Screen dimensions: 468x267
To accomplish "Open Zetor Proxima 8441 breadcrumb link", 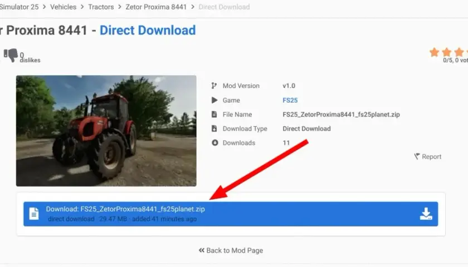I will (x=156, y=7).
